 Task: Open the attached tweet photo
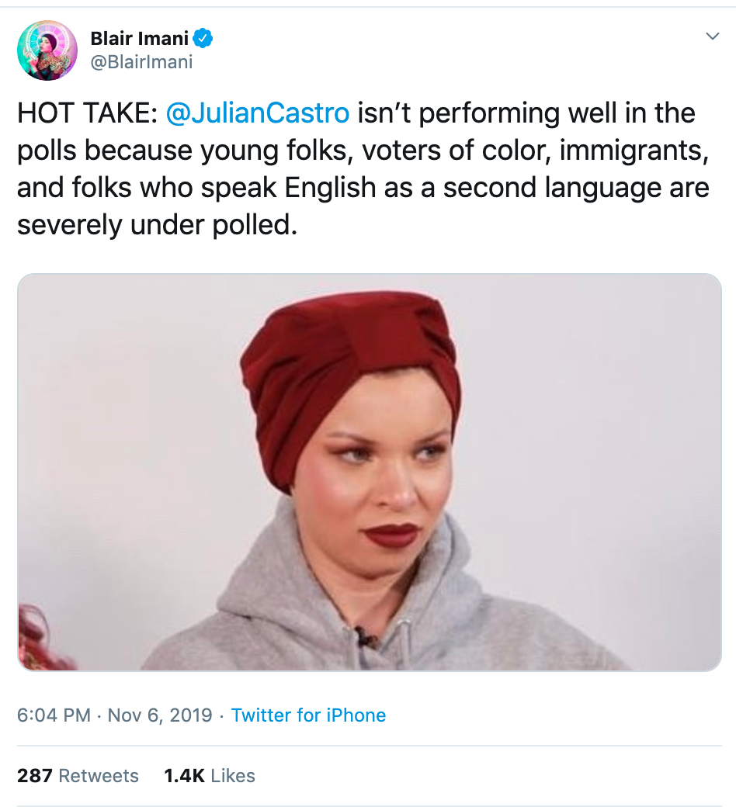point(370,472)
